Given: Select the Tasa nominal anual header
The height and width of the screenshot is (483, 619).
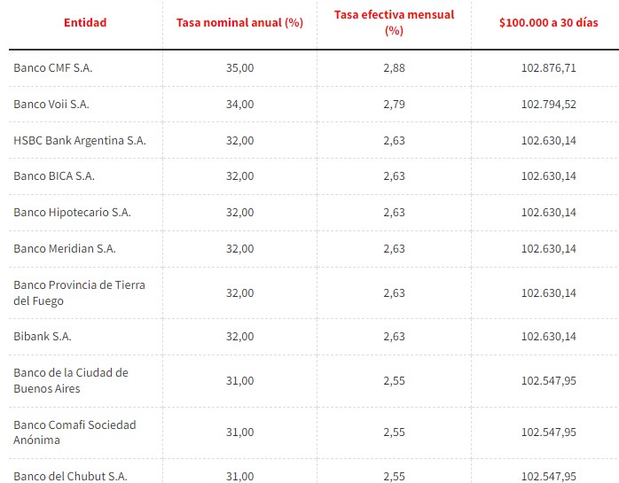Looking at the screenshot, I should point(239,22).
